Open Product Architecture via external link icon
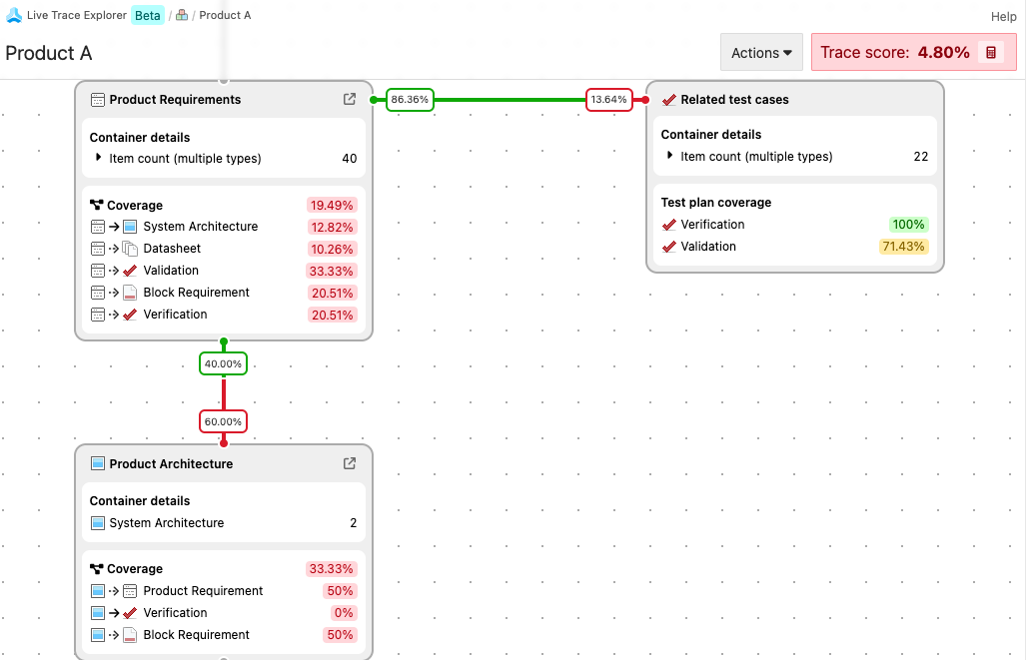This screenshot has height=660, width=1026. click(x=350, y=463)
